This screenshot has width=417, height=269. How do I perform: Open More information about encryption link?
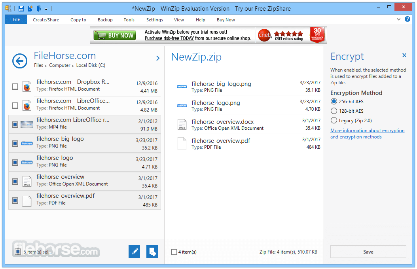point(367,134)
